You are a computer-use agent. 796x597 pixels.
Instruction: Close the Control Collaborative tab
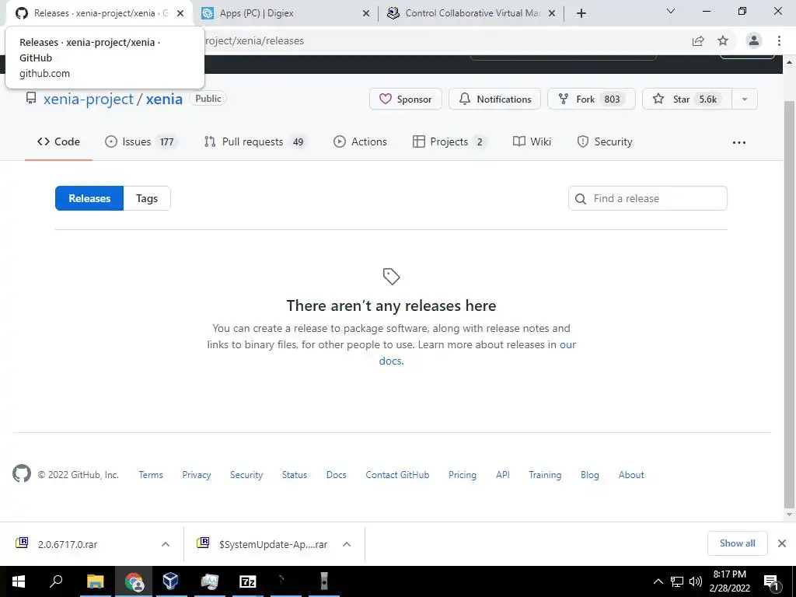point(552,13)
